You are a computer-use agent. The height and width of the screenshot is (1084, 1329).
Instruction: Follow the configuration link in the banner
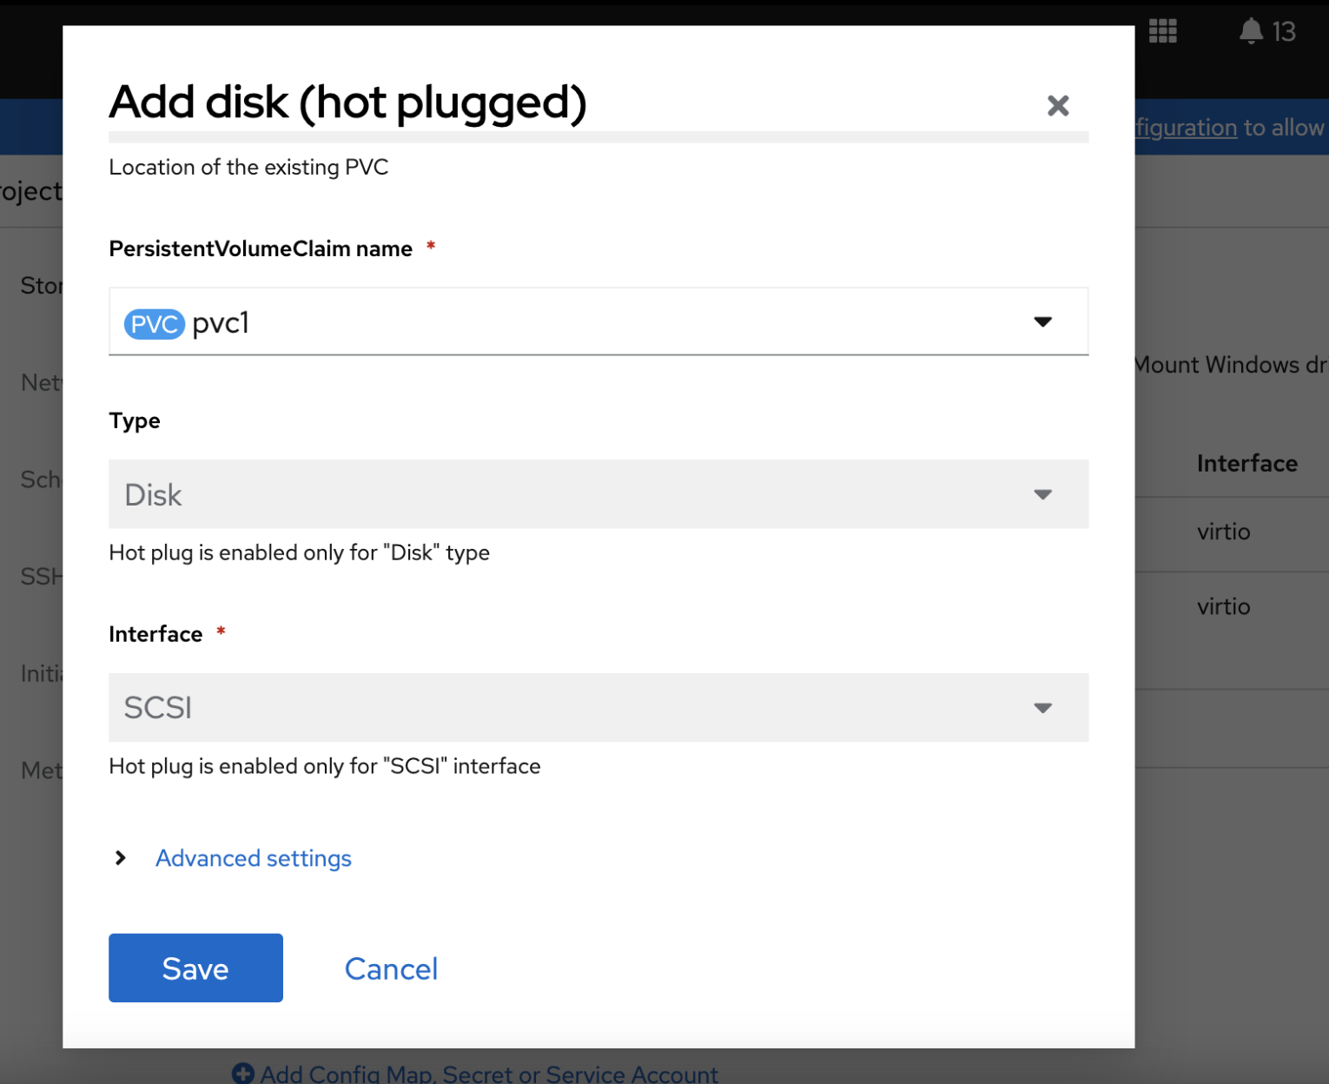click(1187, 128)
